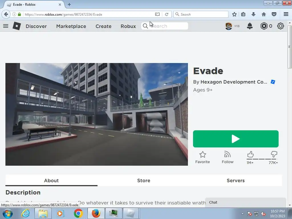Click the green secure padlock icon

coord(19,14)
